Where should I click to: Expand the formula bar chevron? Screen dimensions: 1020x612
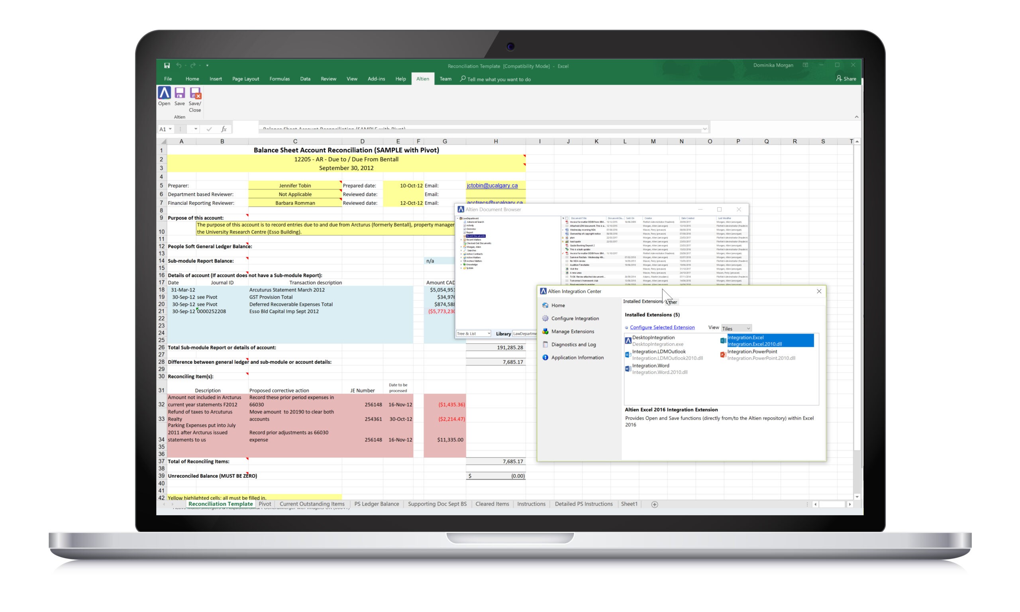(704, 129)
